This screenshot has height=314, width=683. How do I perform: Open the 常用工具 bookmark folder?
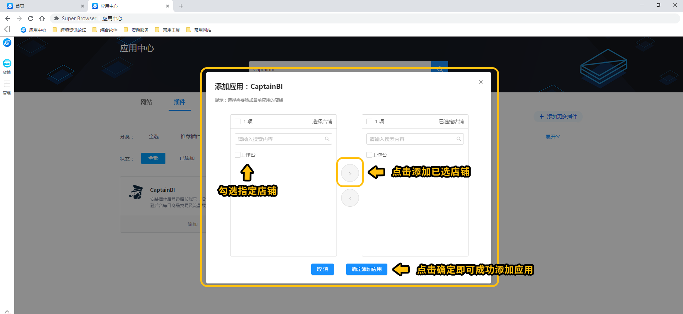[168, 30]
